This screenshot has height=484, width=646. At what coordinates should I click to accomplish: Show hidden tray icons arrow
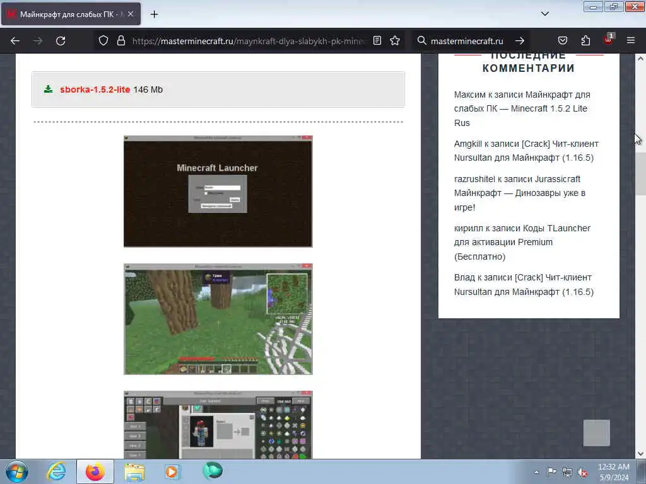(x=536, y=472)
